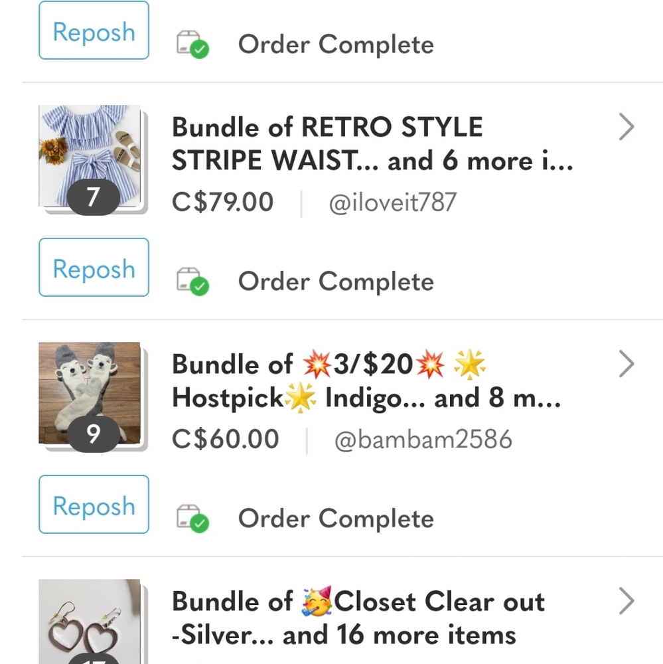This screenshot has width=663, height=664.
Task: Tap the delivered package icon under the @bambam2586 order
Action: (192, 519)
